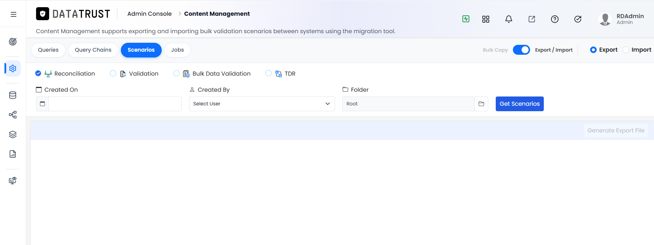Open the target goals sidebar icon

click(x=13, y=42)
